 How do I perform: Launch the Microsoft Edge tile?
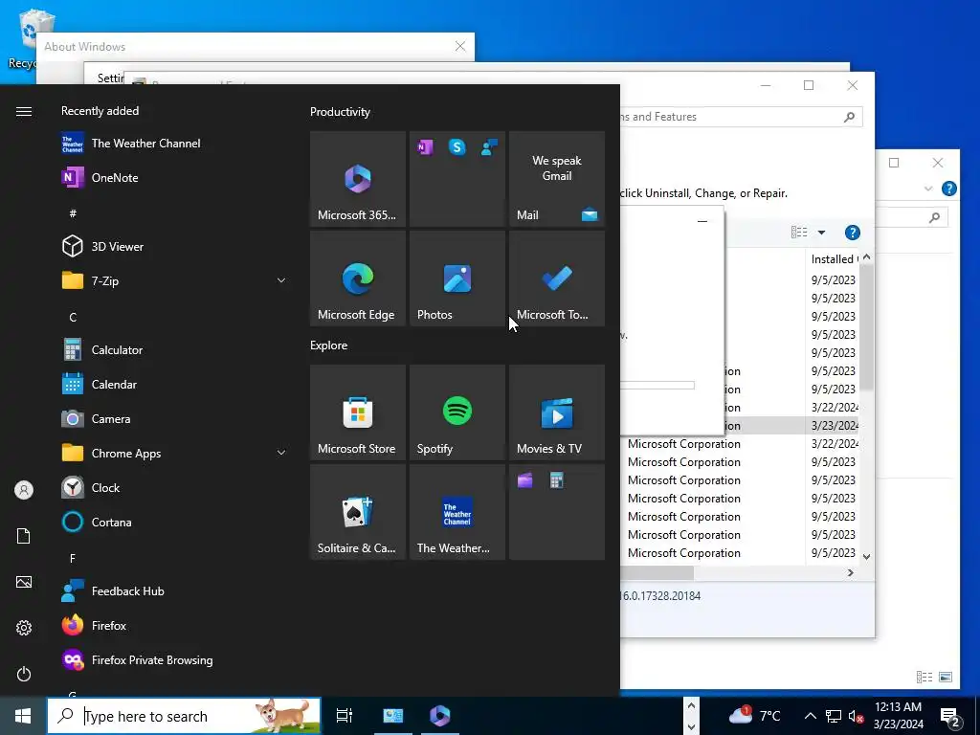tap(358, 278)
